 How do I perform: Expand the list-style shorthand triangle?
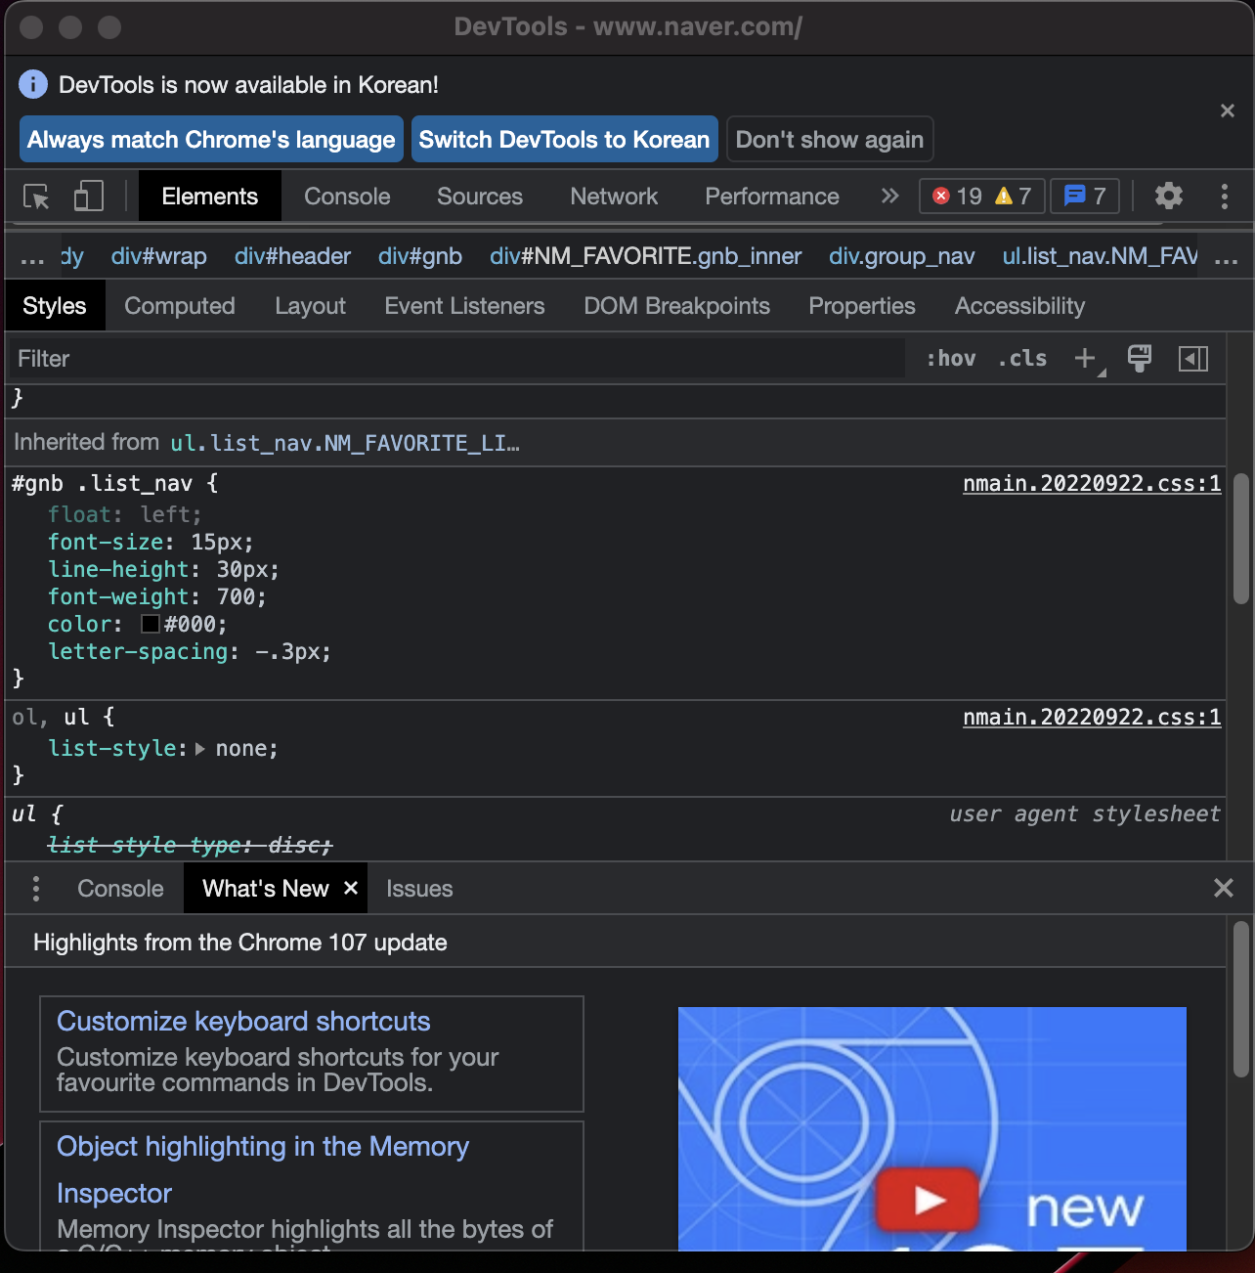[x=199, y=749]
